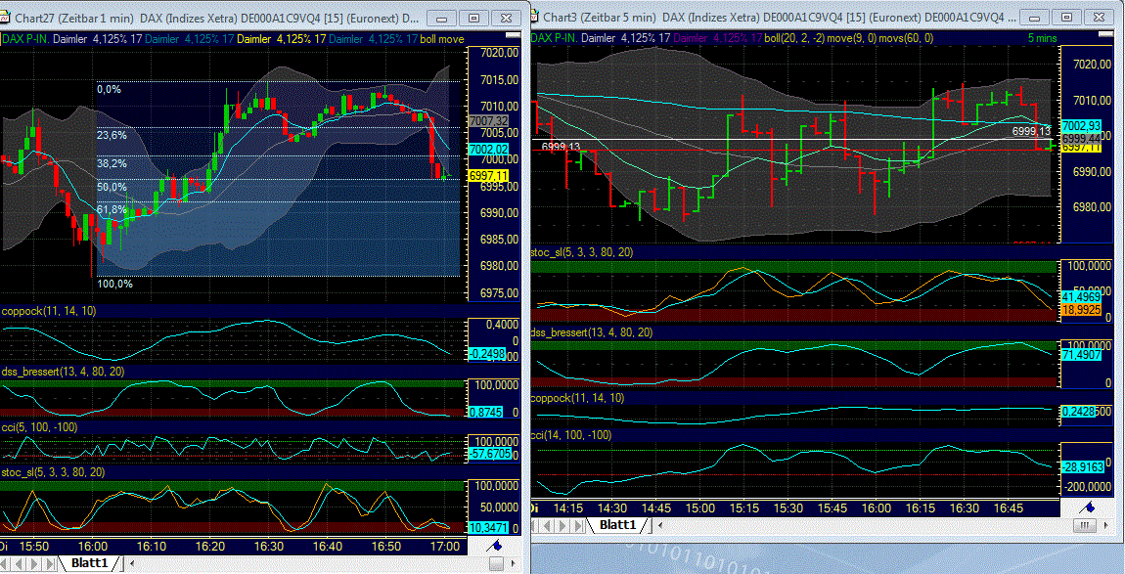Click the previous-sheet navigation arrow in Chart3
This screenshot has height=574, width=1125.
point(546,525)
